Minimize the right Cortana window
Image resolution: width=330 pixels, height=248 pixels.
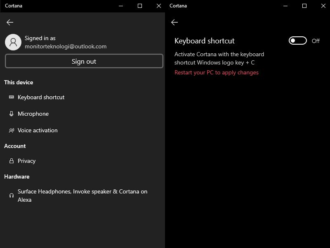point(285,6)
